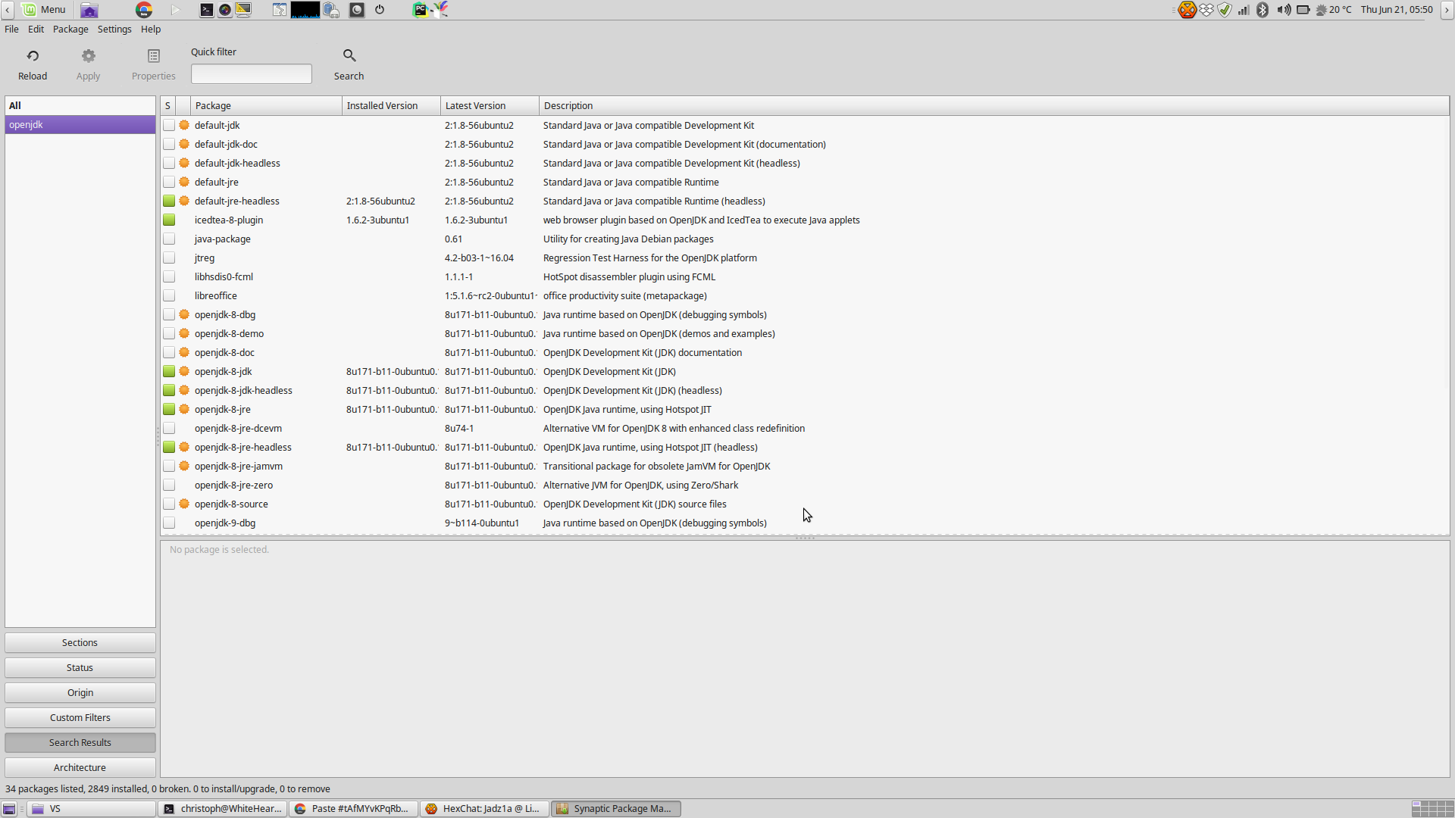The image size is (1455, 818).
Task: Open the Linux Mint Menu
Action: pyautogui.click(x=44, y=9)
